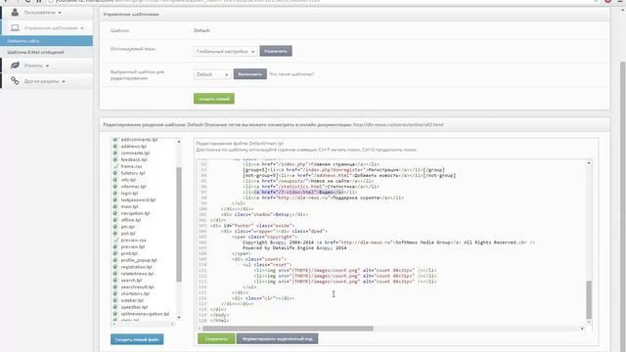Open sidebar.tpl in the file list
The width and height of the screenshot is (626, 352).
click(x=132, y=300)
